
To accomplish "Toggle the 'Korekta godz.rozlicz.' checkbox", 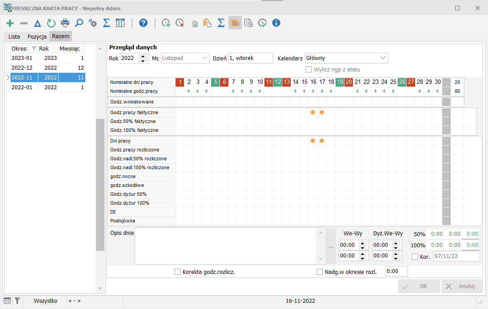I will pos(177,272).
